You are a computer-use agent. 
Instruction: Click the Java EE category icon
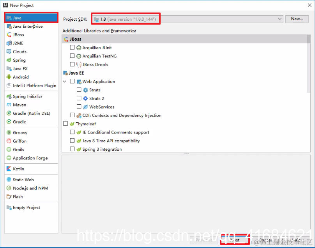(x=65, y=73)
